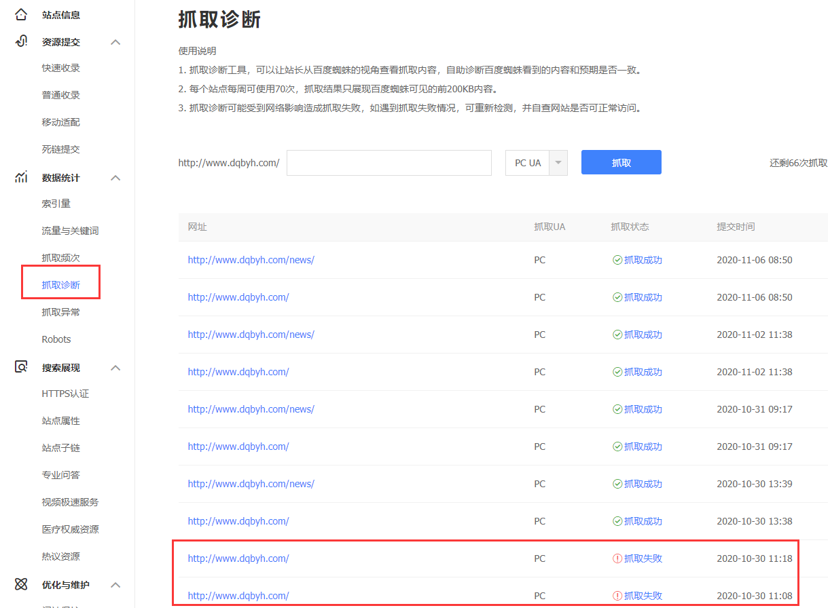The image size is (830, 608).
Task: Click the 资源提交 section icon
Action: (21, 41)
